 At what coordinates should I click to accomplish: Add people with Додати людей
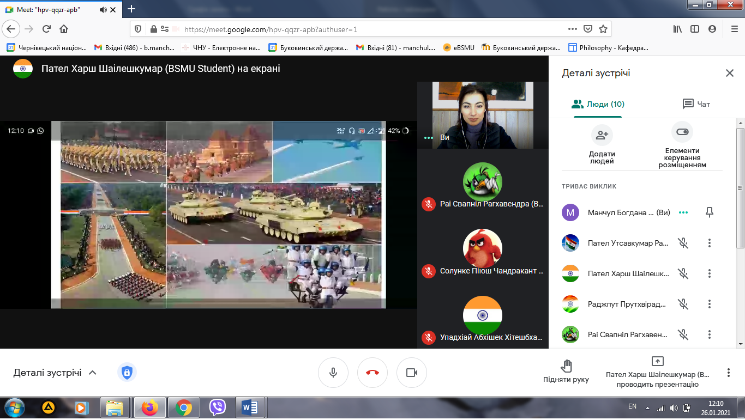tap(602, 145)
